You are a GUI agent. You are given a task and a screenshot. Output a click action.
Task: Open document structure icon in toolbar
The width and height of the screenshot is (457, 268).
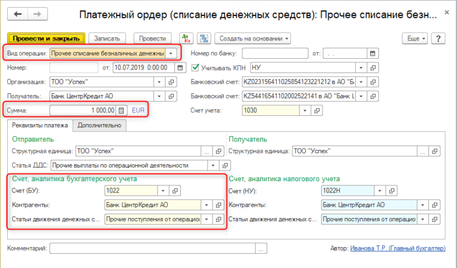[203, 39]
